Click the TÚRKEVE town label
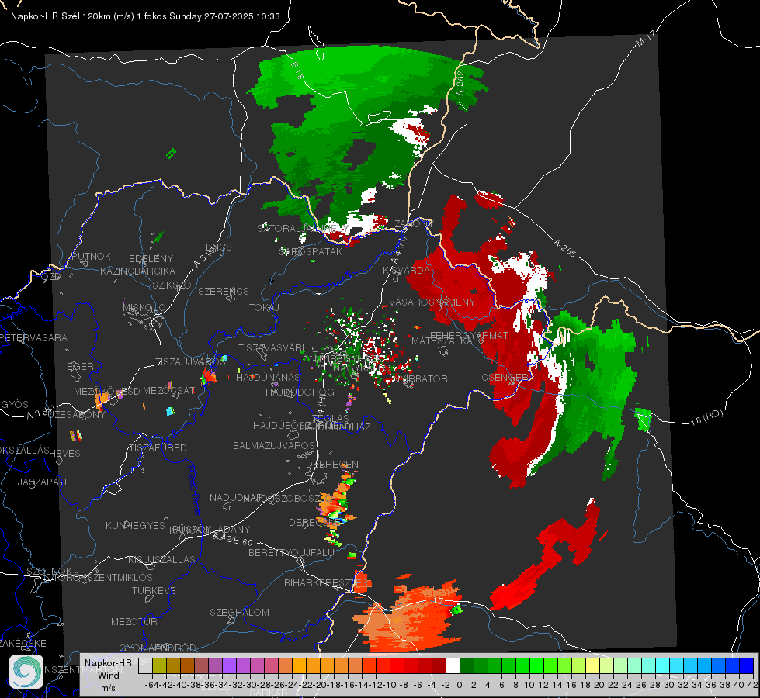The image size is (760, 698). click(154, 590)
